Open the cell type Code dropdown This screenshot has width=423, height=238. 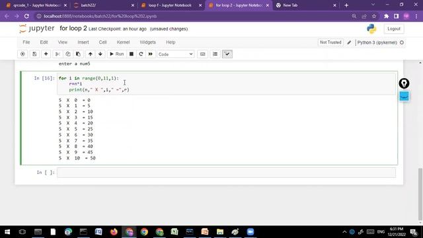click(176, 54)
